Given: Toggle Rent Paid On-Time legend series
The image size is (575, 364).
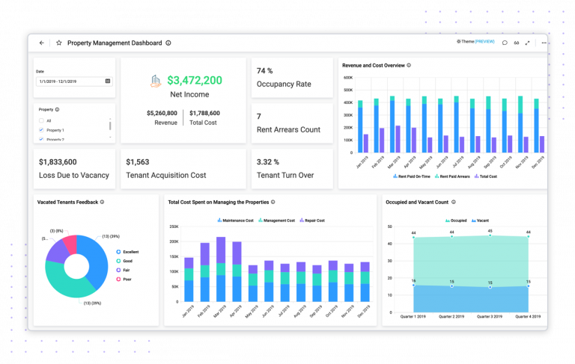Looking at the screenshot, I should coord(412,176).
